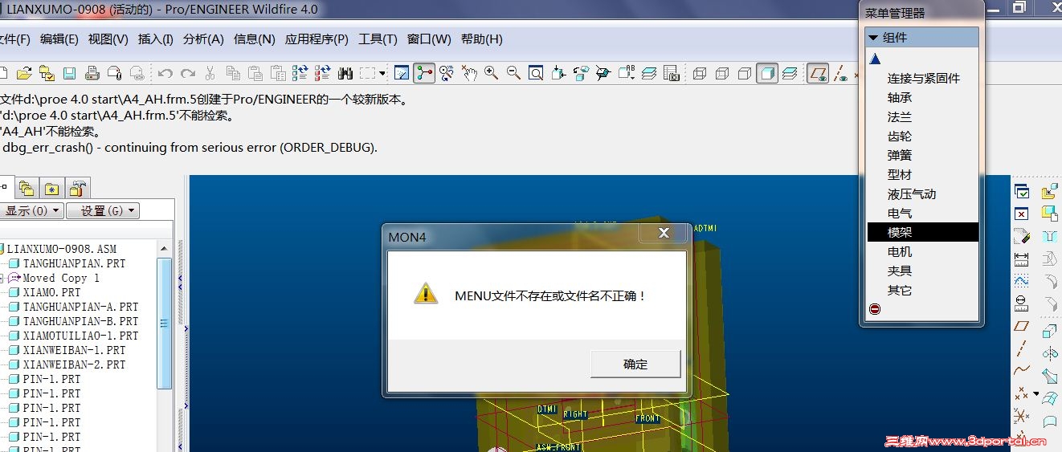Click the Refit zoom-to-window icon

[x=536, y=73]
